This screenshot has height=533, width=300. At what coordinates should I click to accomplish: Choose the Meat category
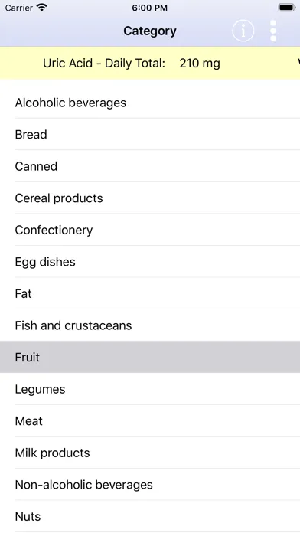pyautogui.click(x=150, y=421)
